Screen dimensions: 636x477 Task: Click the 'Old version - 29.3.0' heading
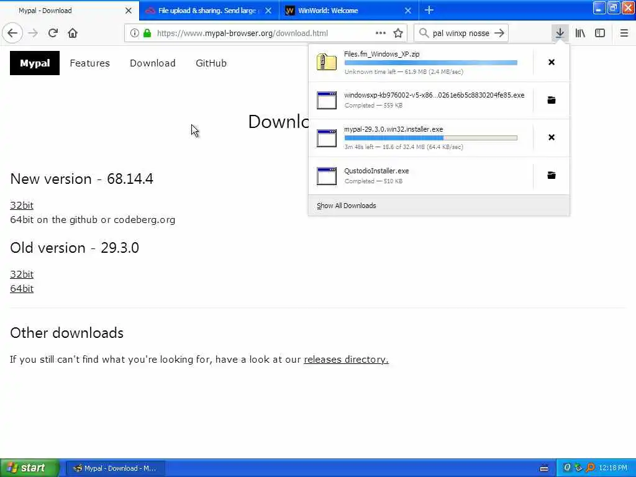tap(75, 248)
